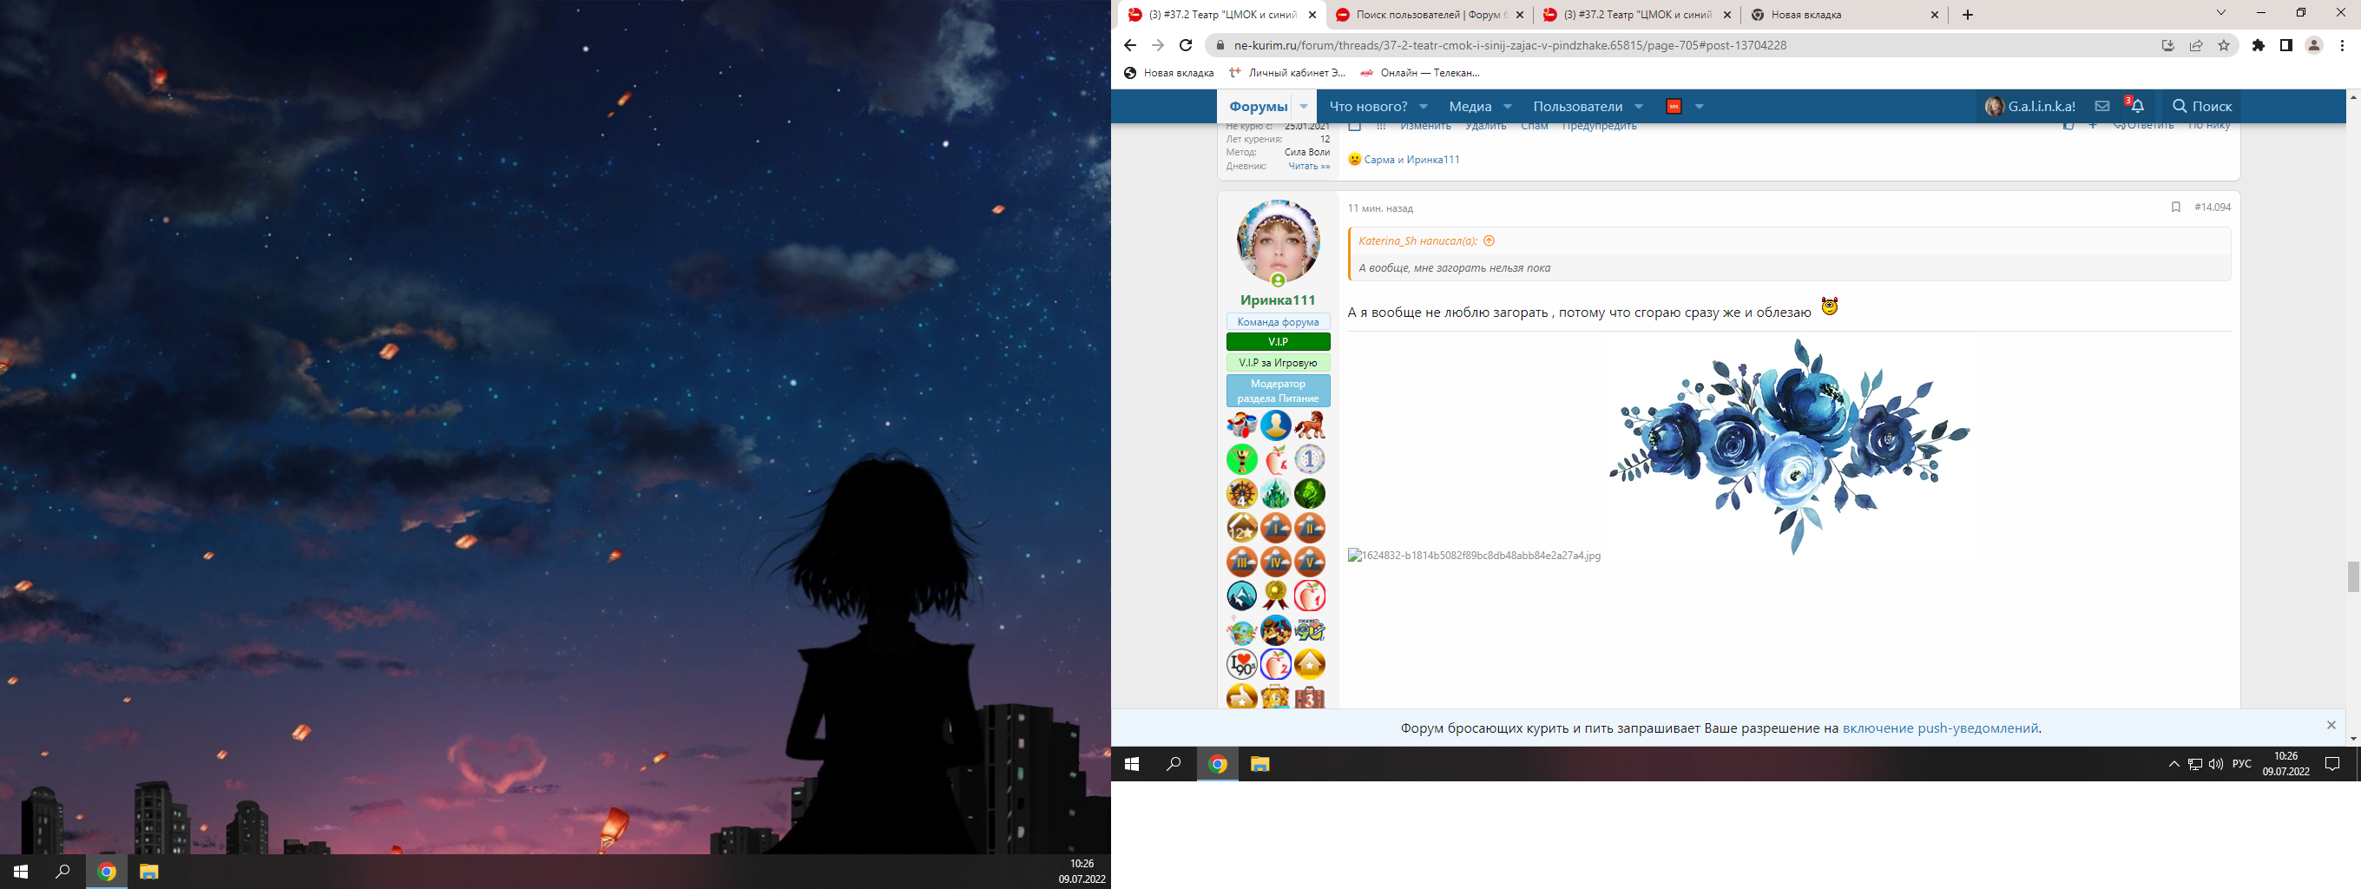Open the Онлайн — Телекан... bookmark

(1420, 72)
